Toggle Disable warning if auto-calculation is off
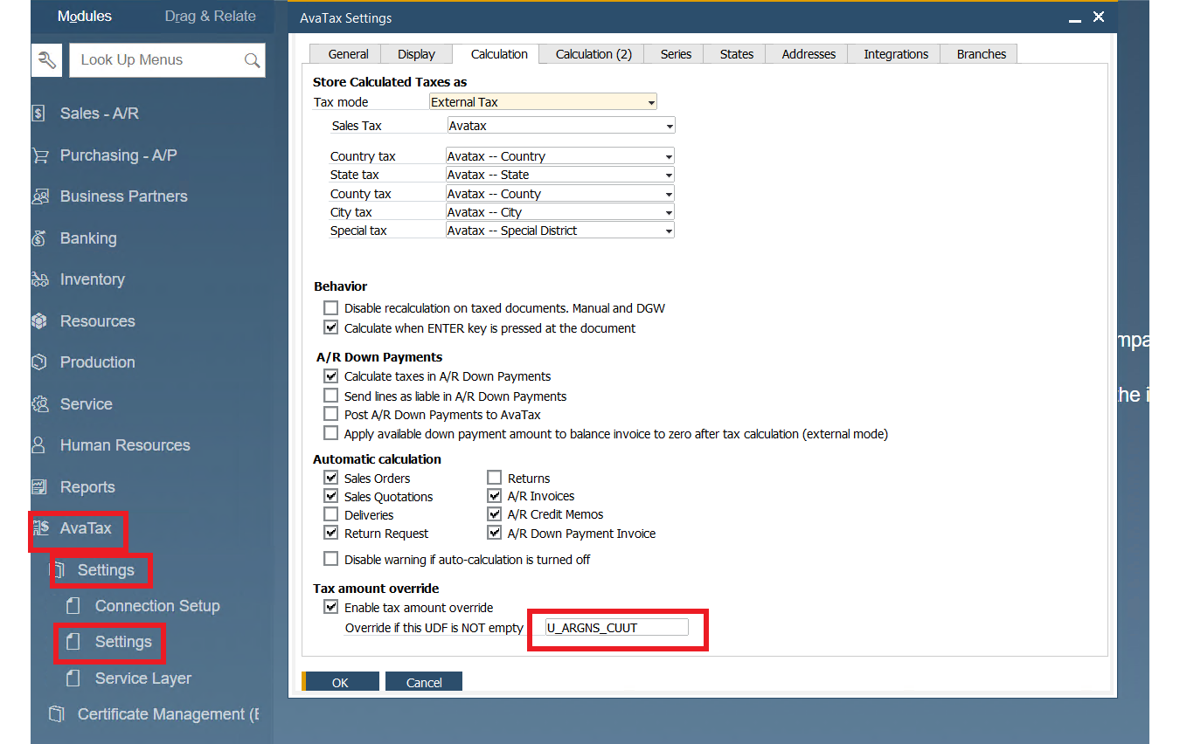 330,559
